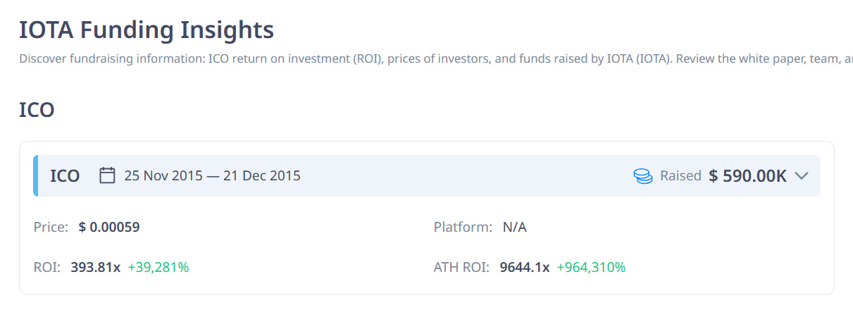Click the Price label
Image resolution: width=853 pixels, height=317 pixels.
point(51,227)
